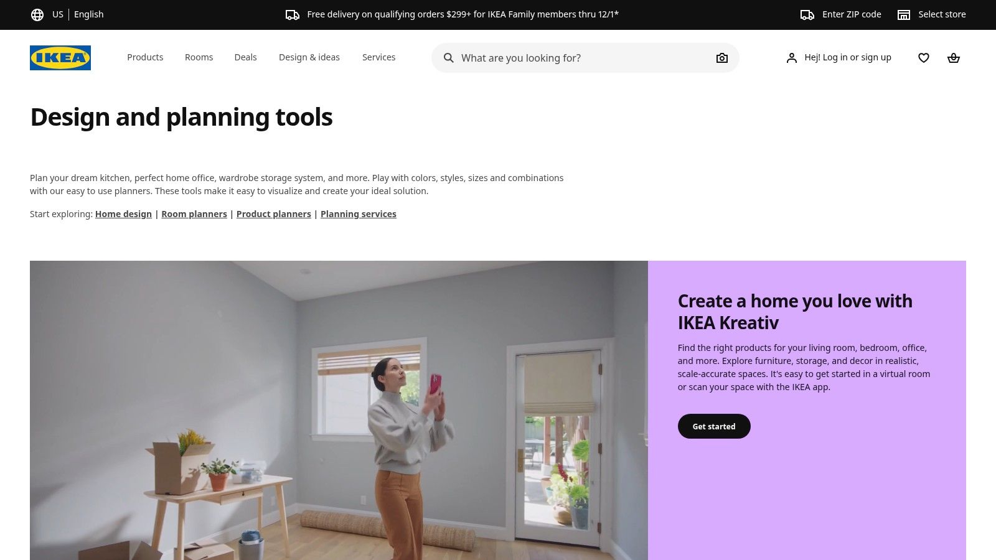Open the favorites heart icon
The height and width of the screenshot is (560, 996).
[924, 58]
